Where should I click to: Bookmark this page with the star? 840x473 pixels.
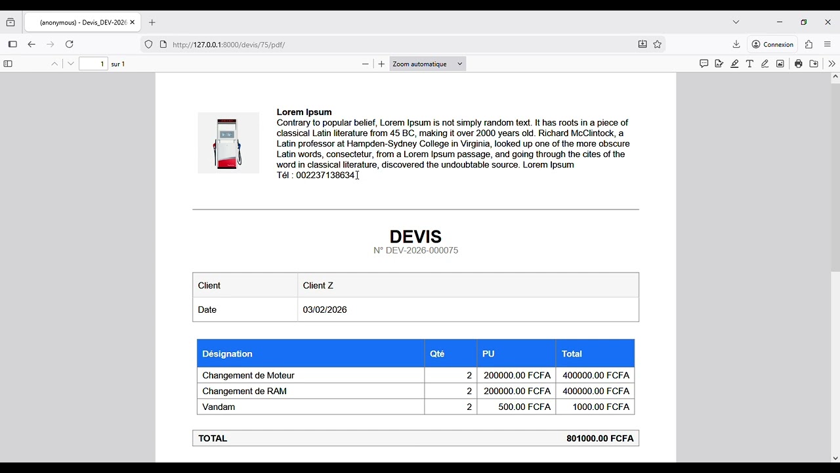pos(658,45)
